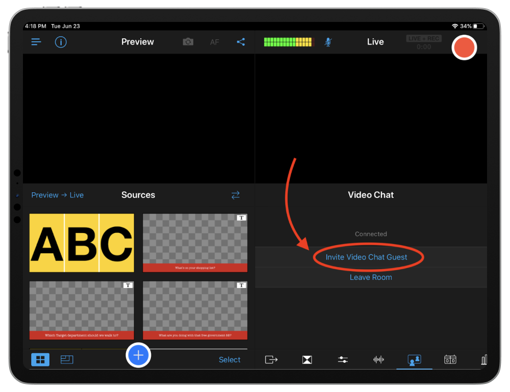This screenshot has width=510, height=392.
Task: Switch Sources to grid view
Action: coord(40,359)
